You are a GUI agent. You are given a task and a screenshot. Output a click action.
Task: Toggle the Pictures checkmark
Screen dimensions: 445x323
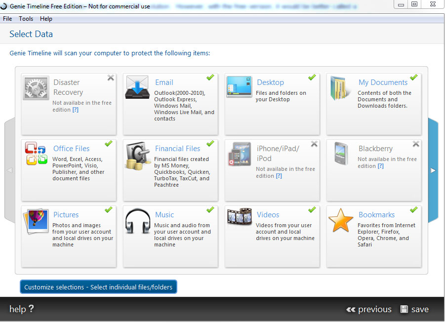(x=109, y=210)
